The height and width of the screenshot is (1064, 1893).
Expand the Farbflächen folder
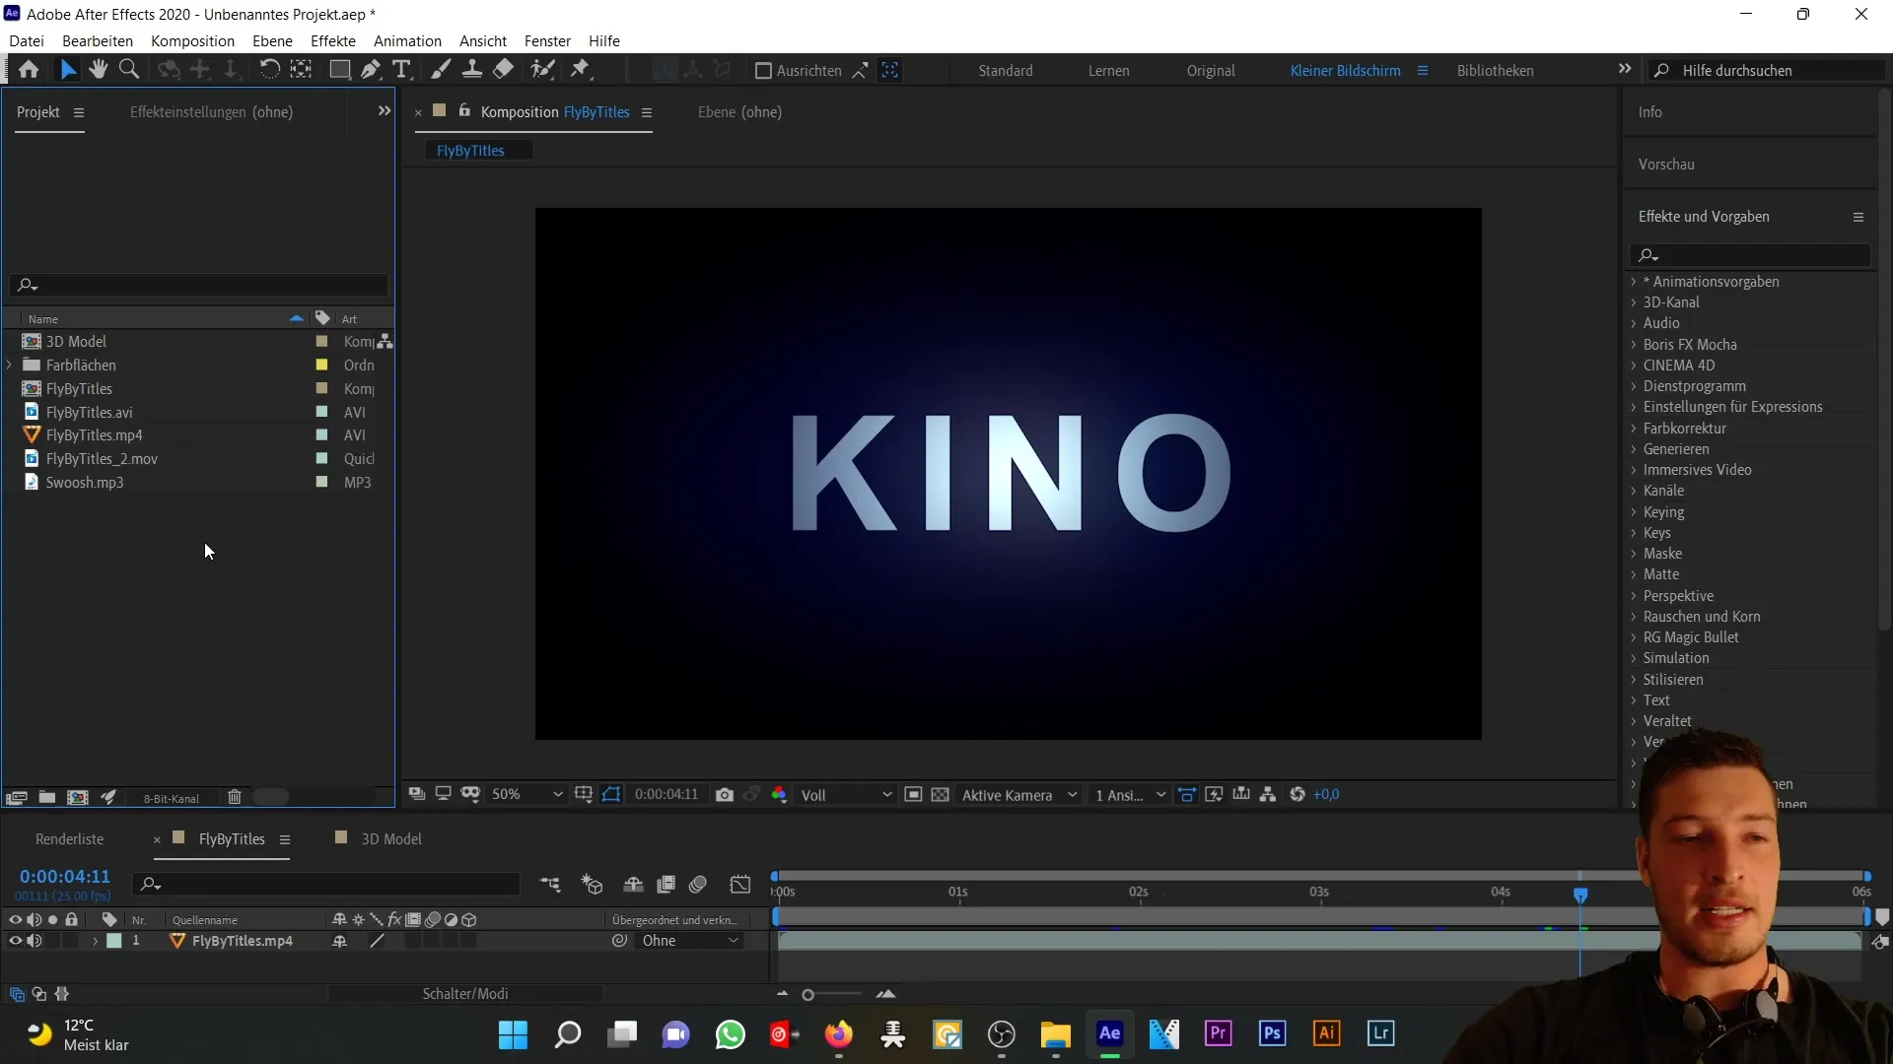(10, 366)
